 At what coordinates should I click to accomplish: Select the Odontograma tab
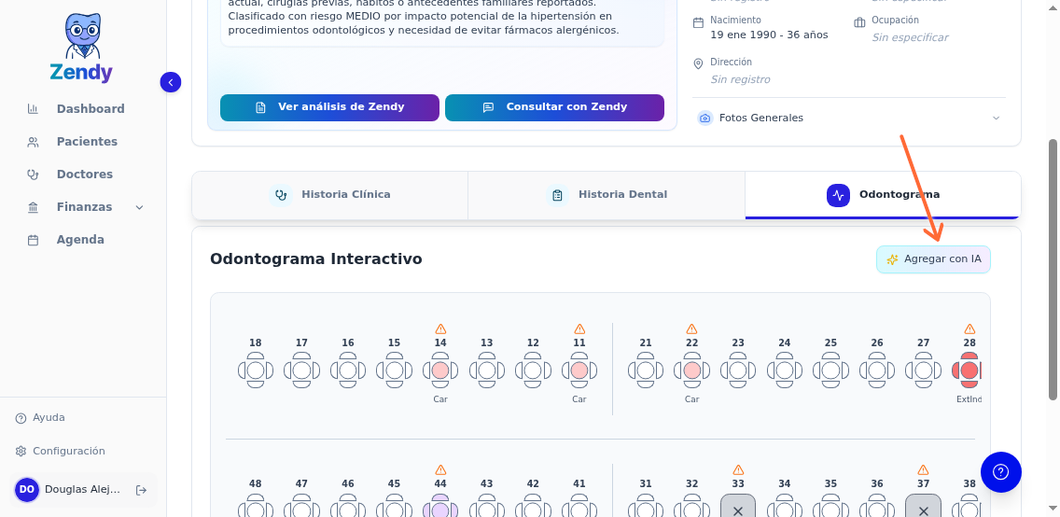[883, 195]
